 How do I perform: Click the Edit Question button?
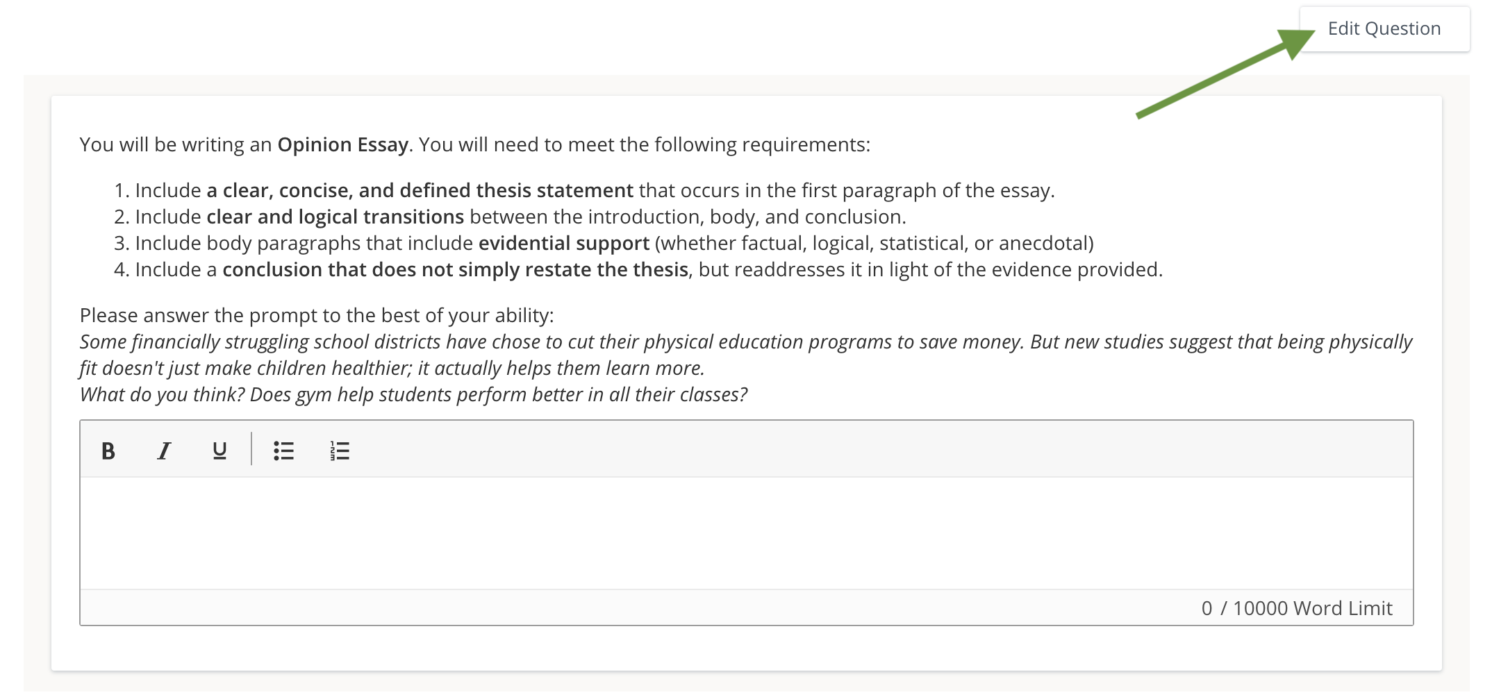click(1384, 29)
